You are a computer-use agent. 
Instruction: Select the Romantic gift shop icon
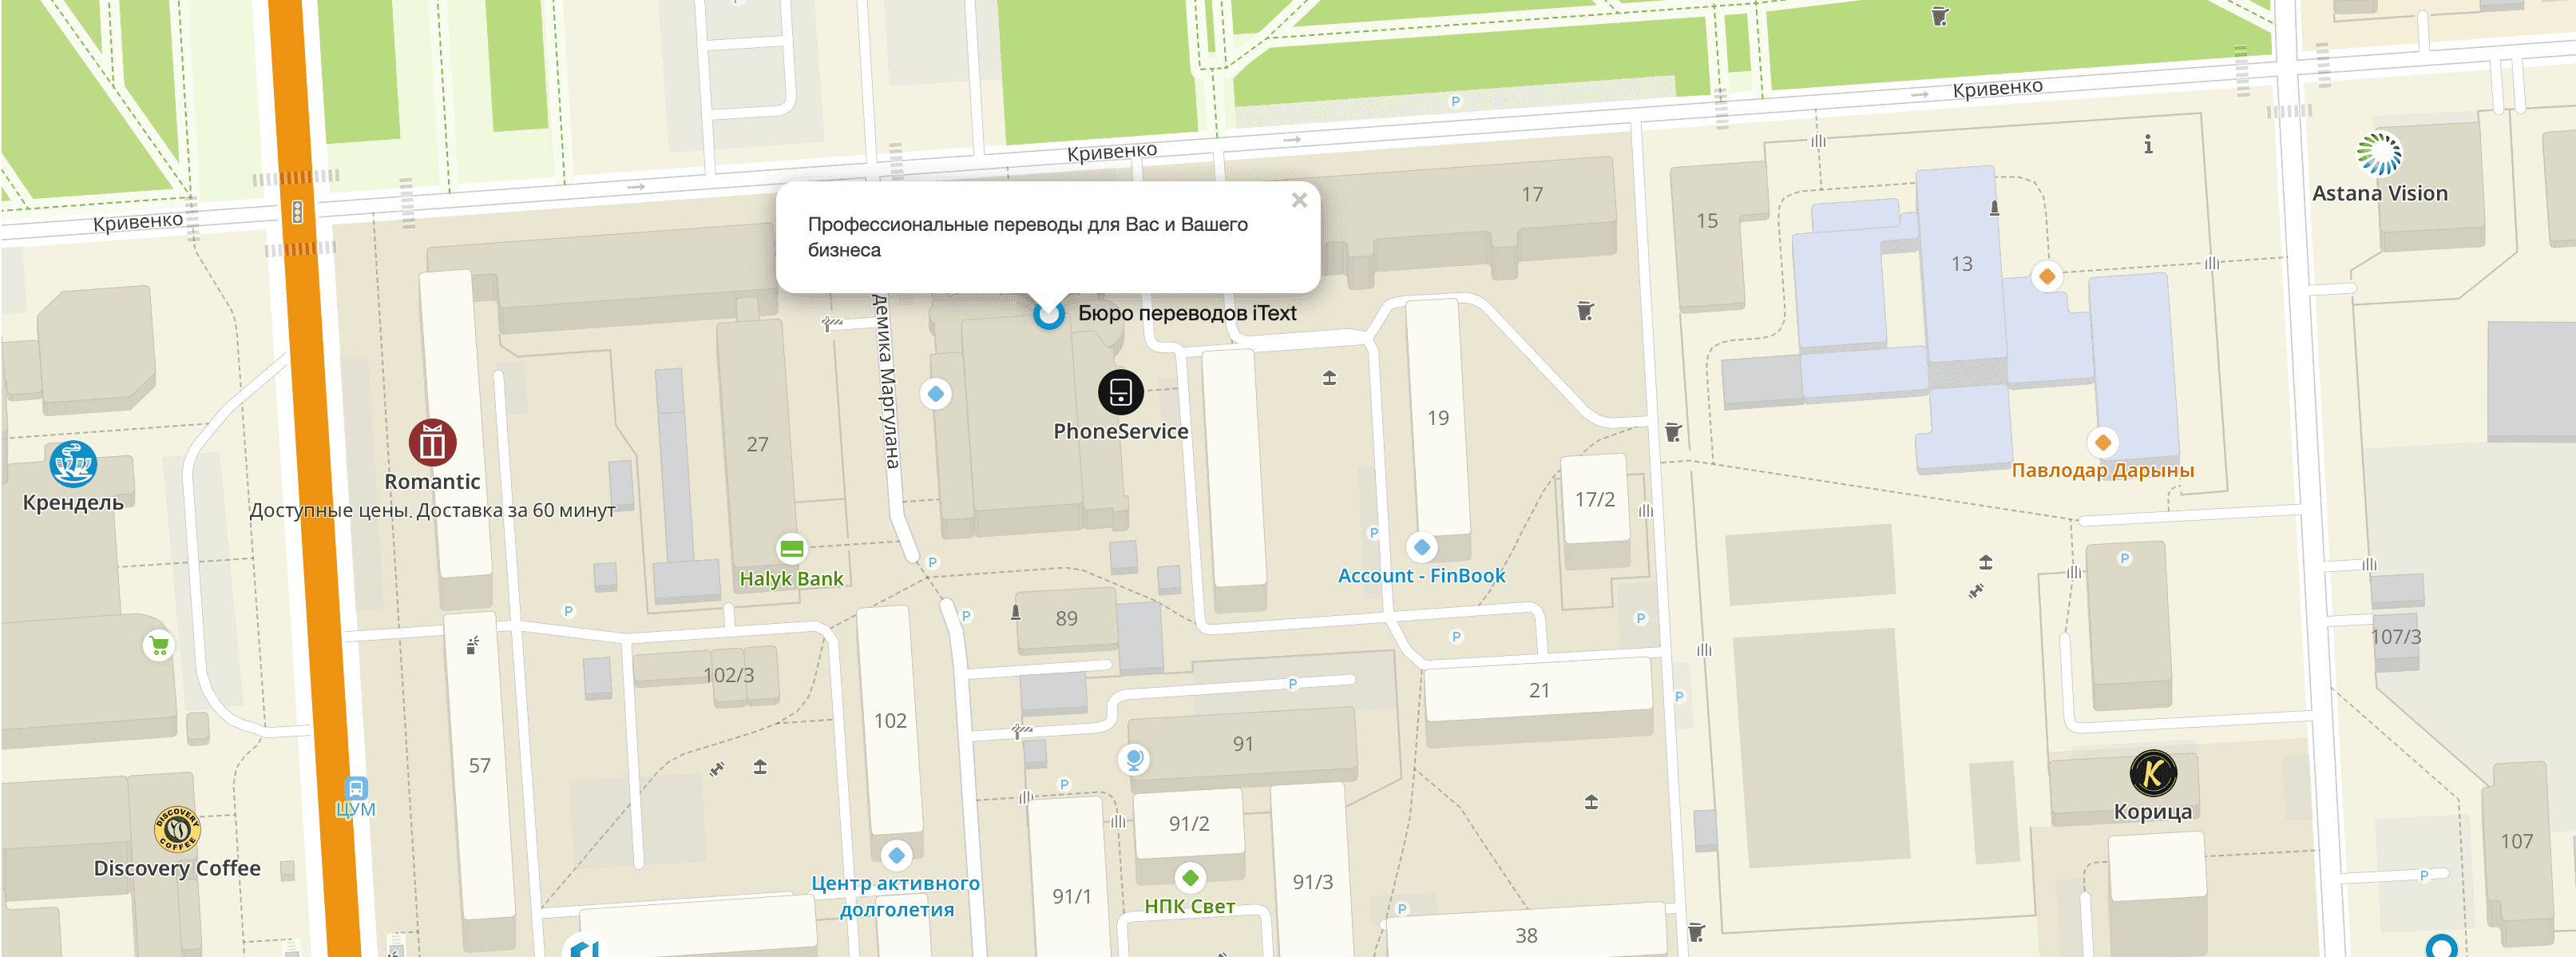432,442
